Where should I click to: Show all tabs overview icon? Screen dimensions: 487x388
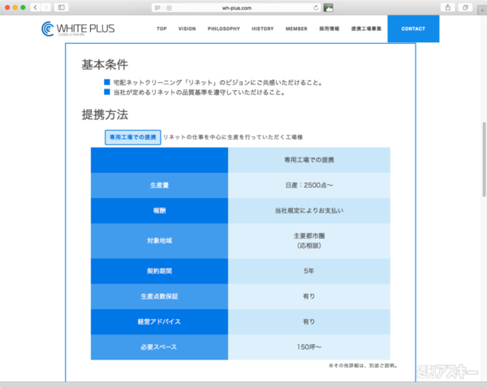pyautogui.click(x=465, y=7)
